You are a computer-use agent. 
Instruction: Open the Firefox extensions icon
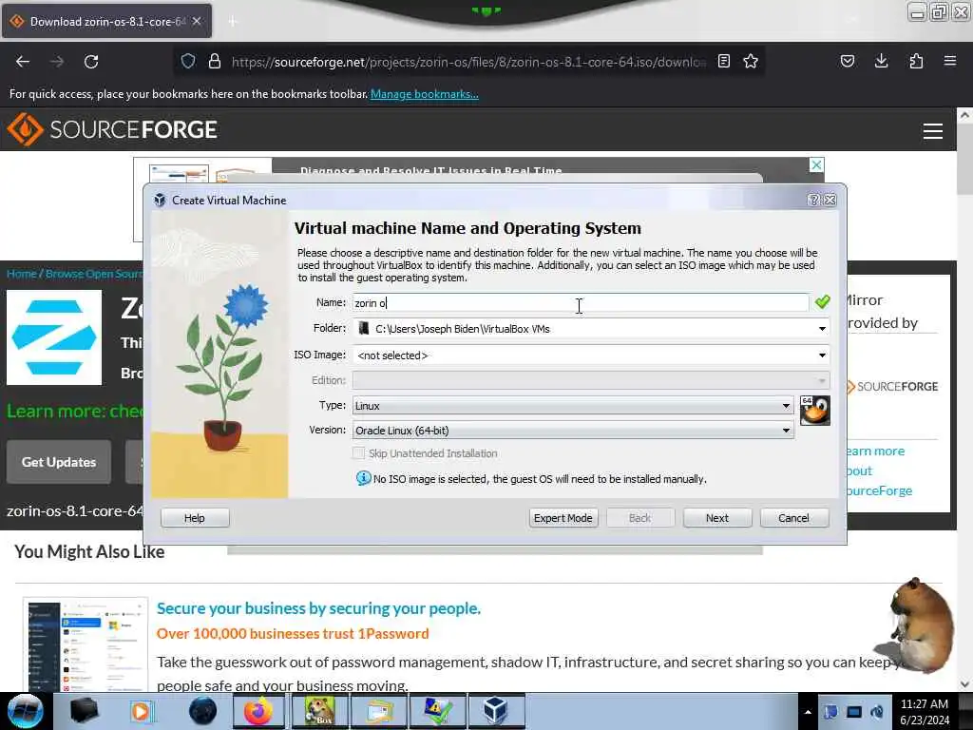point(916,61)
